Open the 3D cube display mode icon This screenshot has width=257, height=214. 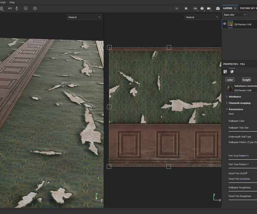pos(202,9)
